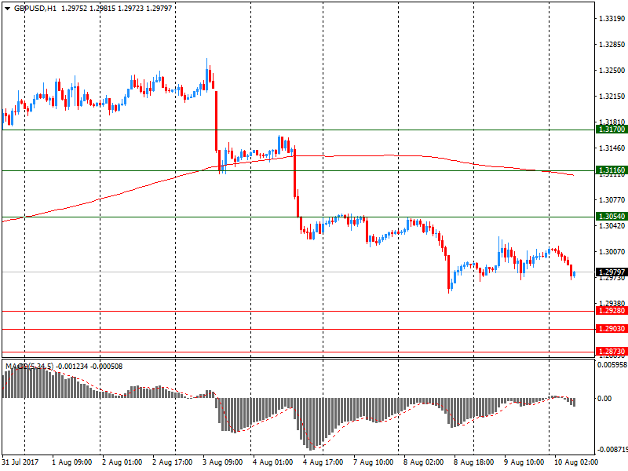Click the 1.29380 price scale value
The width and height of the screenshot is (628, 471).
coord(612,303)
